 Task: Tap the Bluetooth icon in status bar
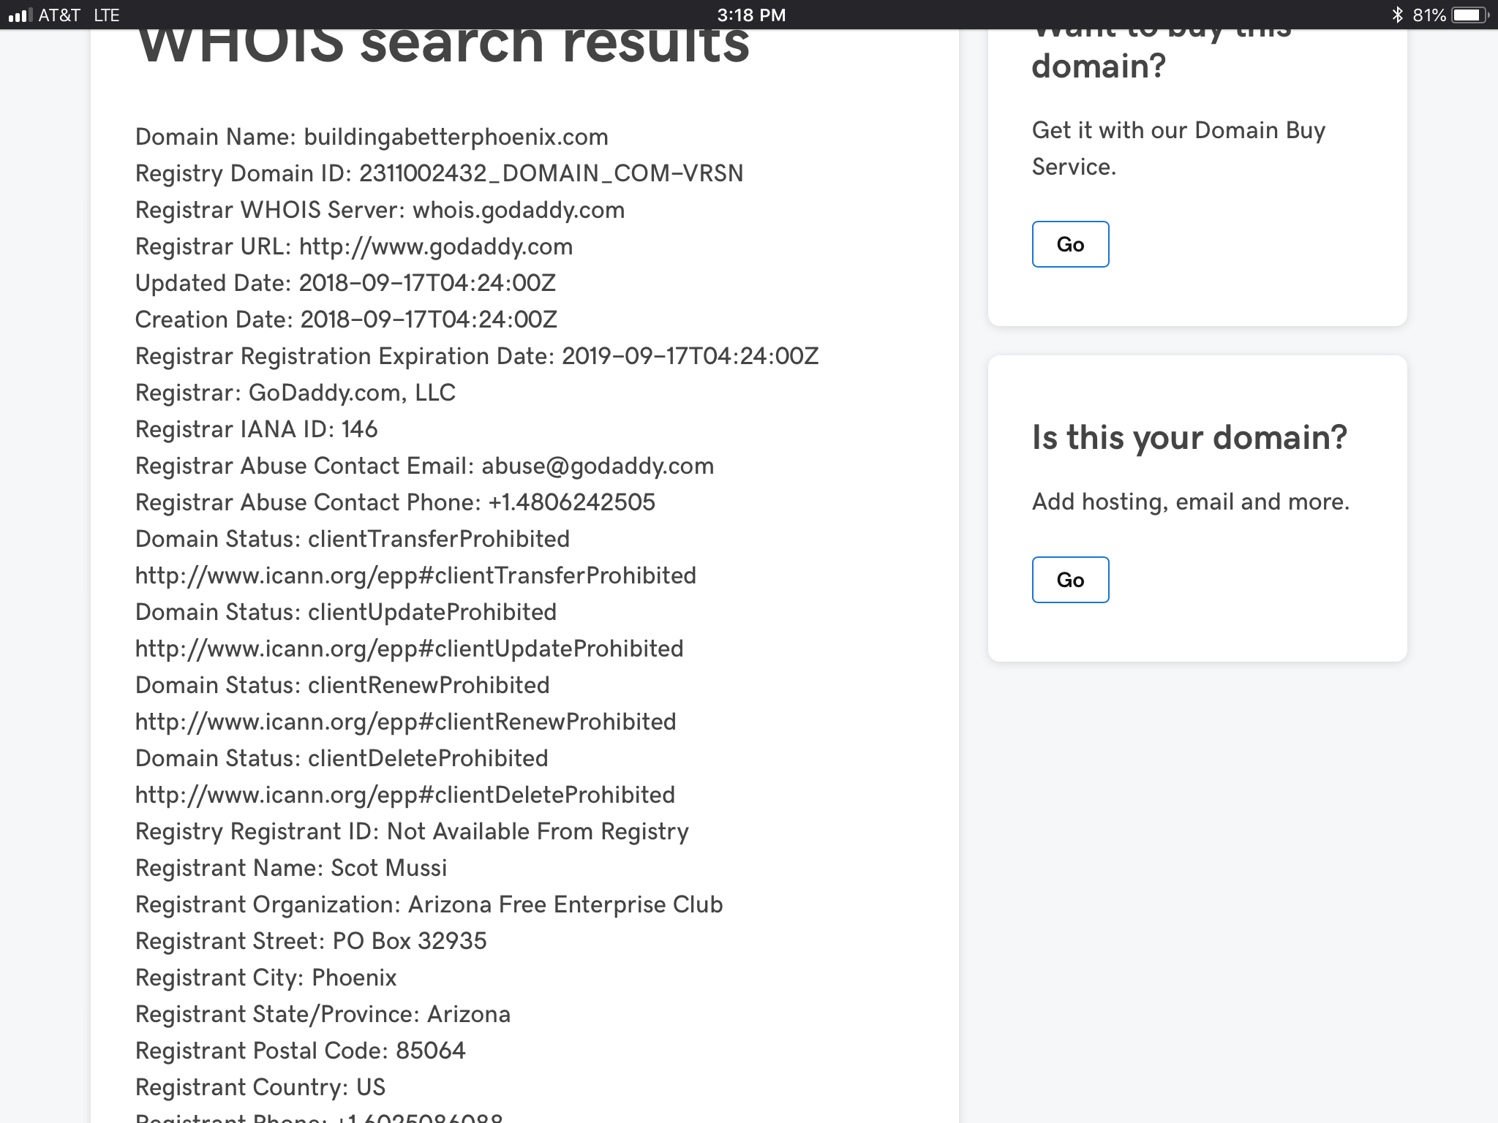pyautogui.click(x=1397, y=15)
